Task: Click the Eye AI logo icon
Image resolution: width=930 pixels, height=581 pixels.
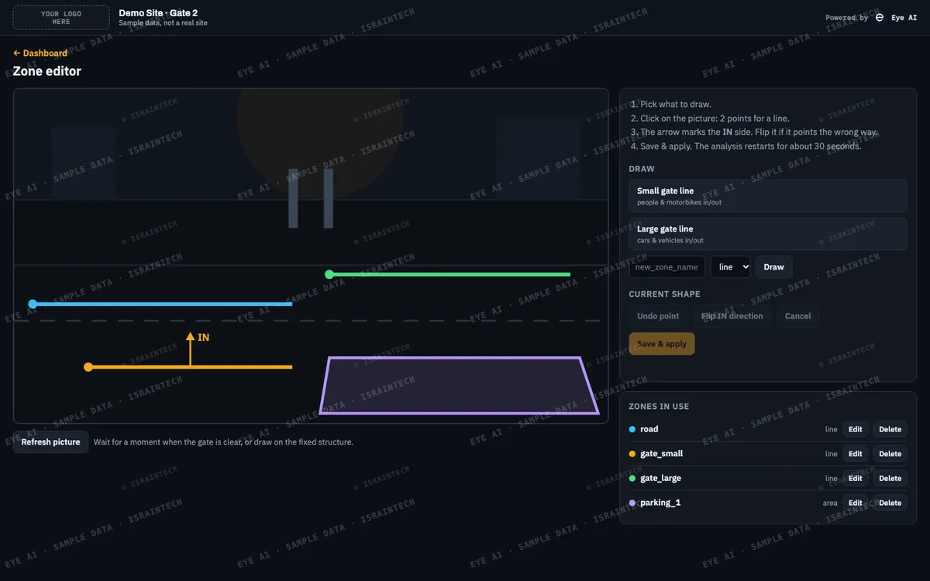Action: pyautogui.click(x=880, y=17)
